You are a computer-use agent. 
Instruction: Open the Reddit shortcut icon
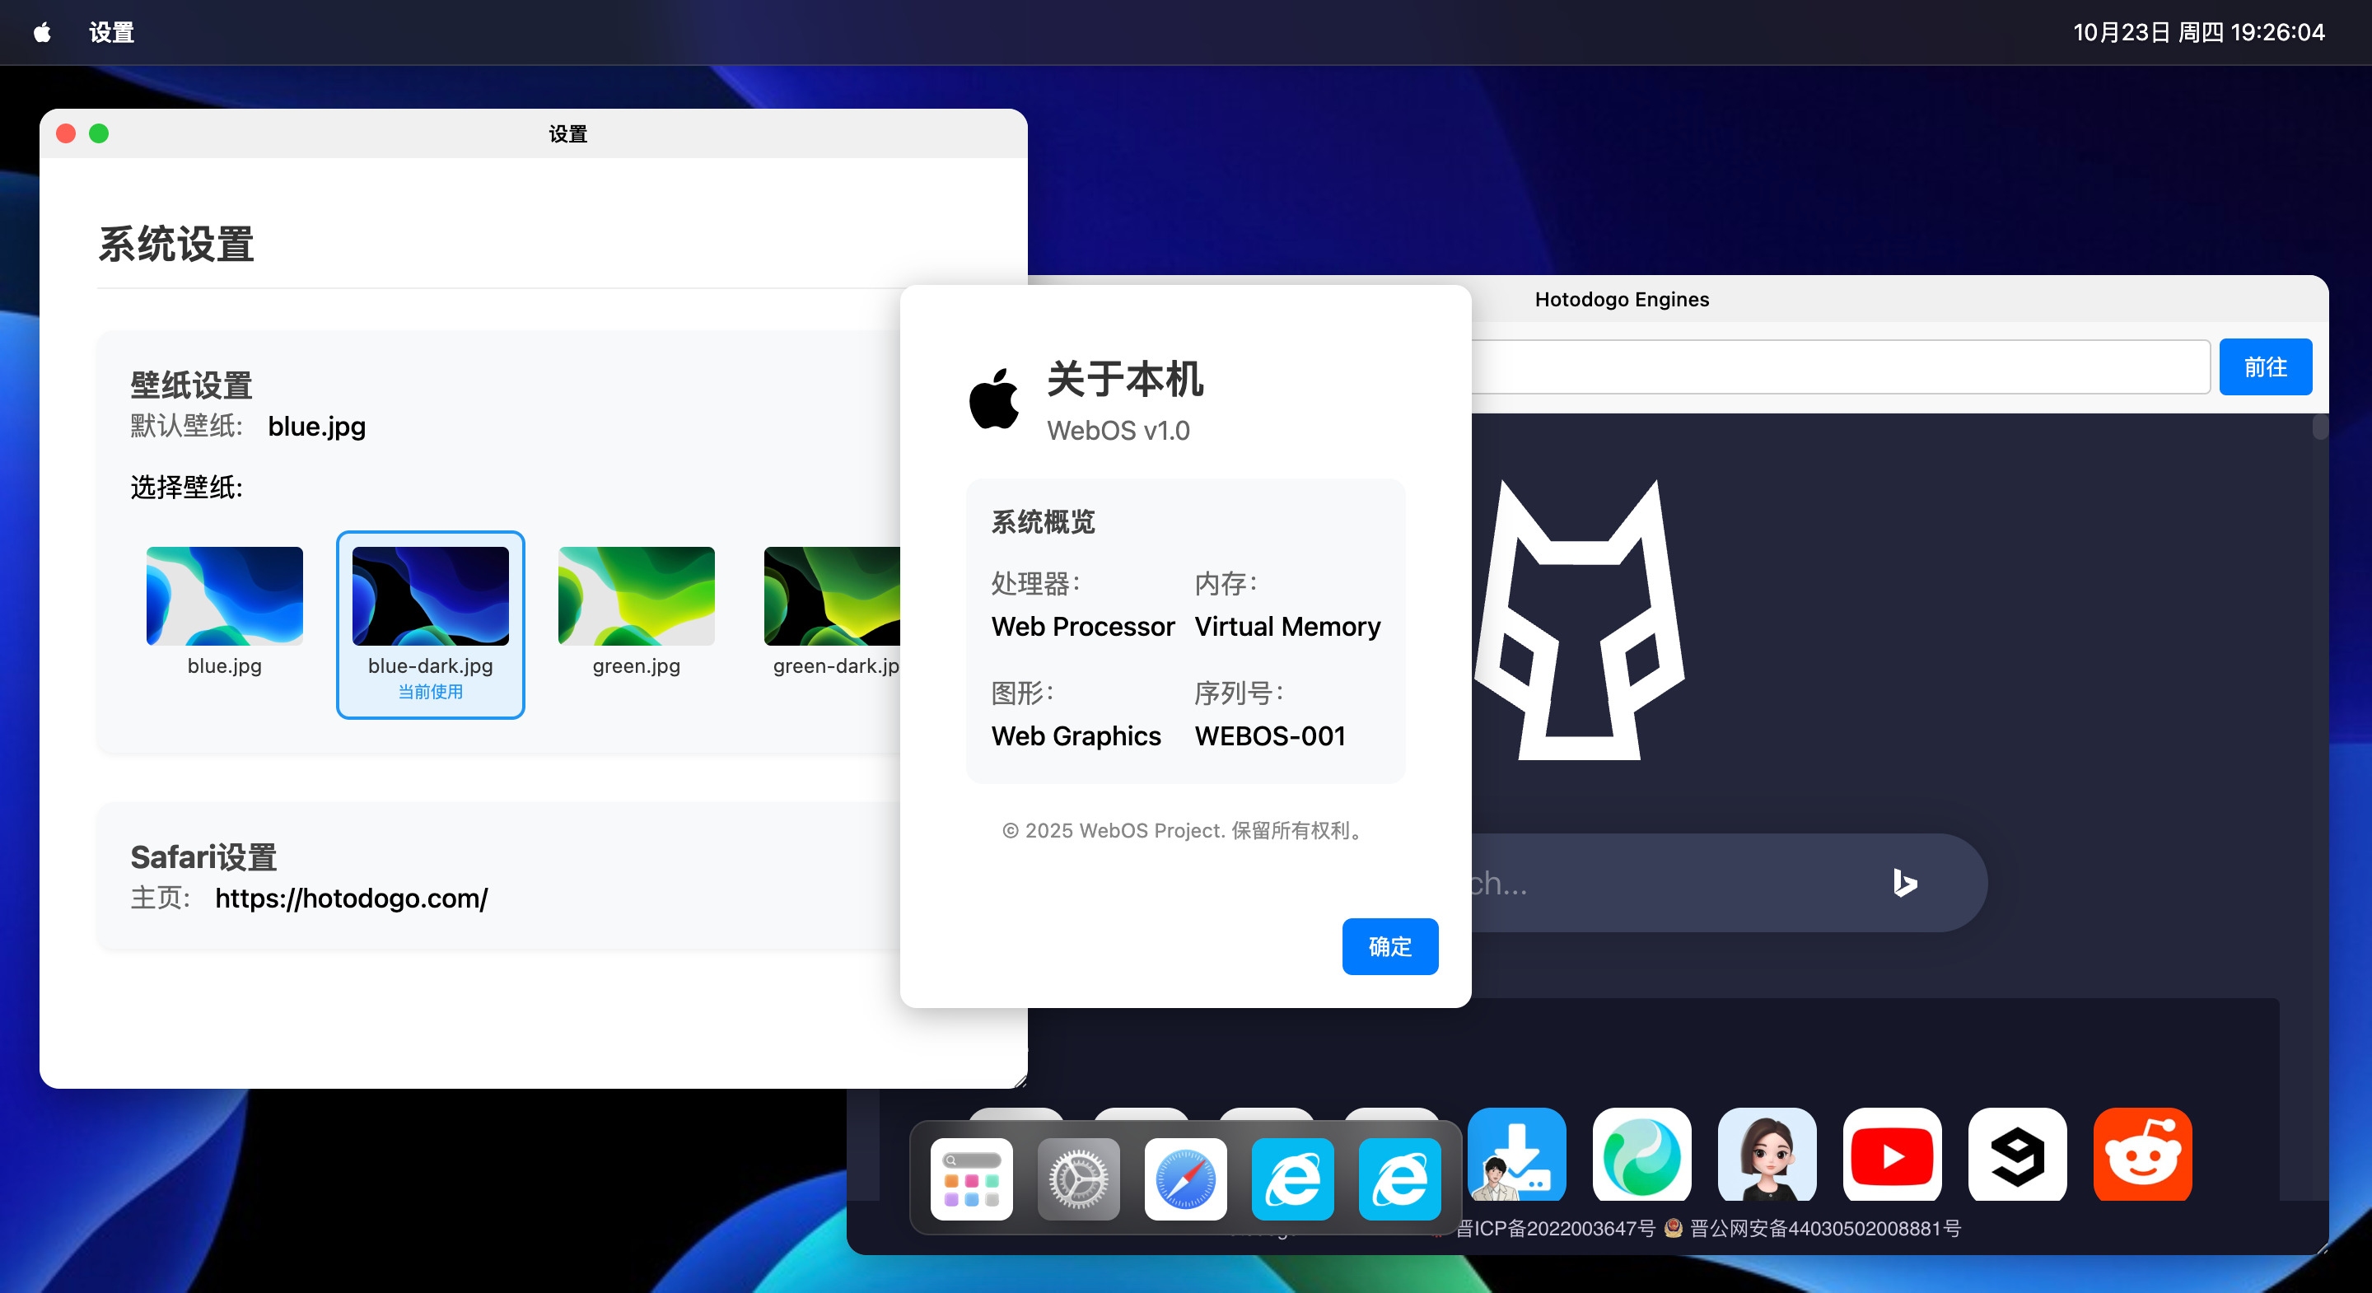[2141, 1155]
